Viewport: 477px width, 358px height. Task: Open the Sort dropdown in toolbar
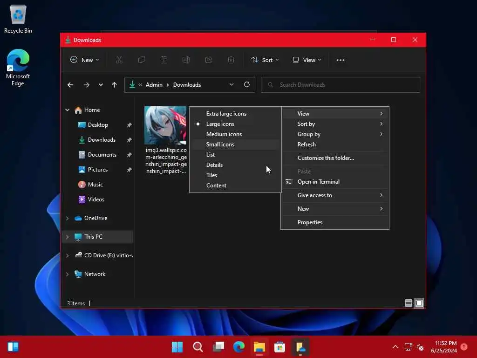265,60
